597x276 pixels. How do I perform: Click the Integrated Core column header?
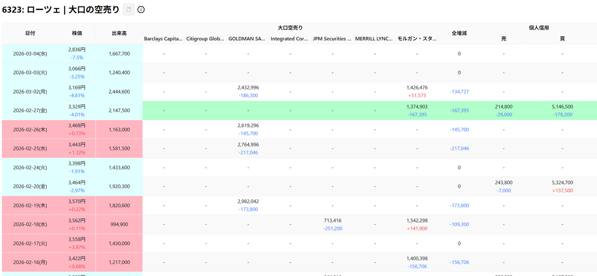point(290,39)
